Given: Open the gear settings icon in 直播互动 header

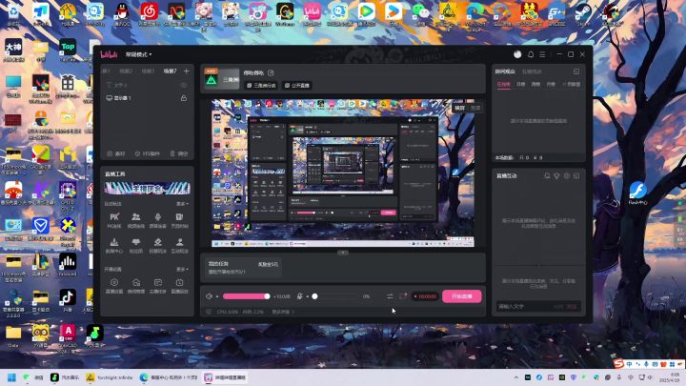Looking at the screenshot, I should 567,175.
